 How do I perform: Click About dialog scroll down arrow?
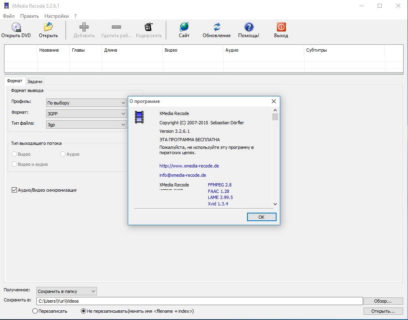pos(275,204)
